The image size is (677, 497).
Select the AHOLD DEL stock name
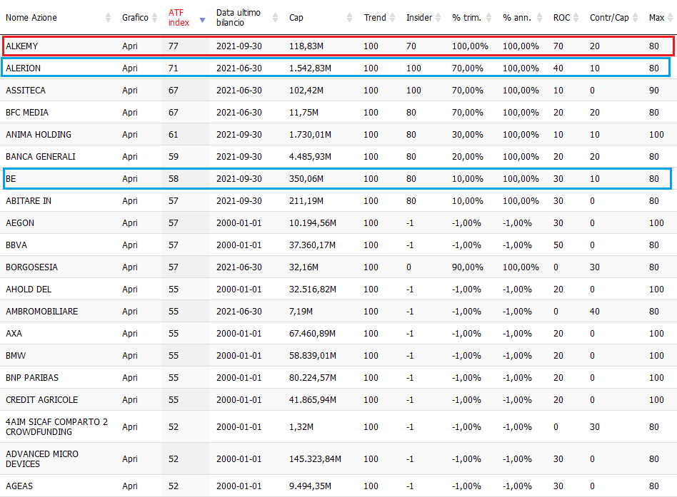(29, 290)
